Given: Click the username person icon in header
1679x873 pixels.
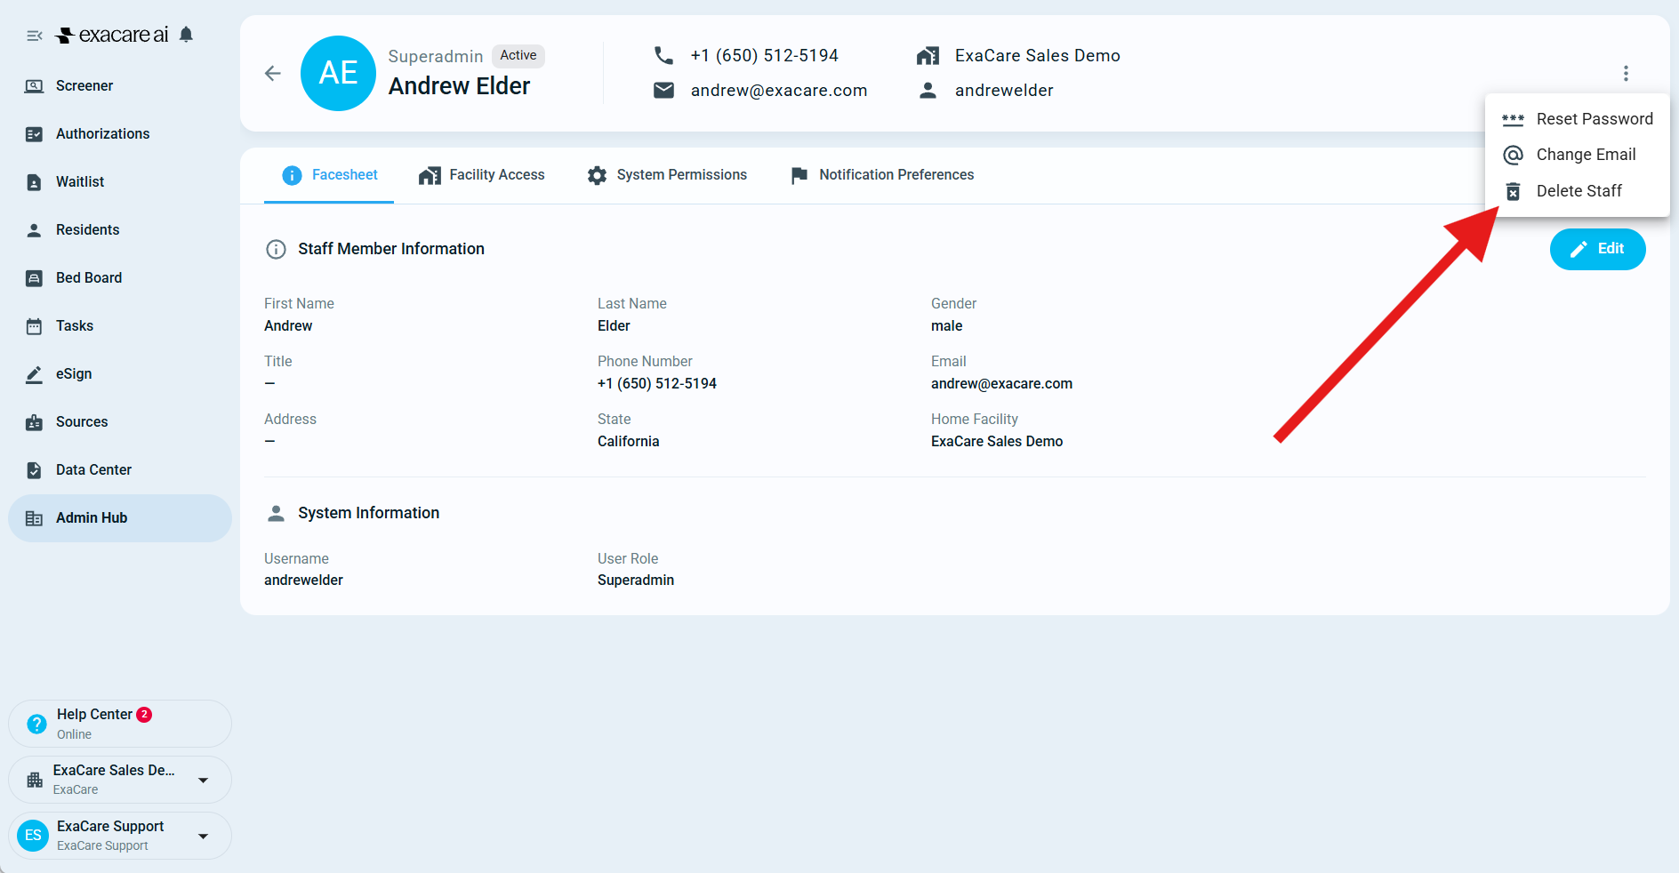Looking at the screenshot, I should point(928,91).
